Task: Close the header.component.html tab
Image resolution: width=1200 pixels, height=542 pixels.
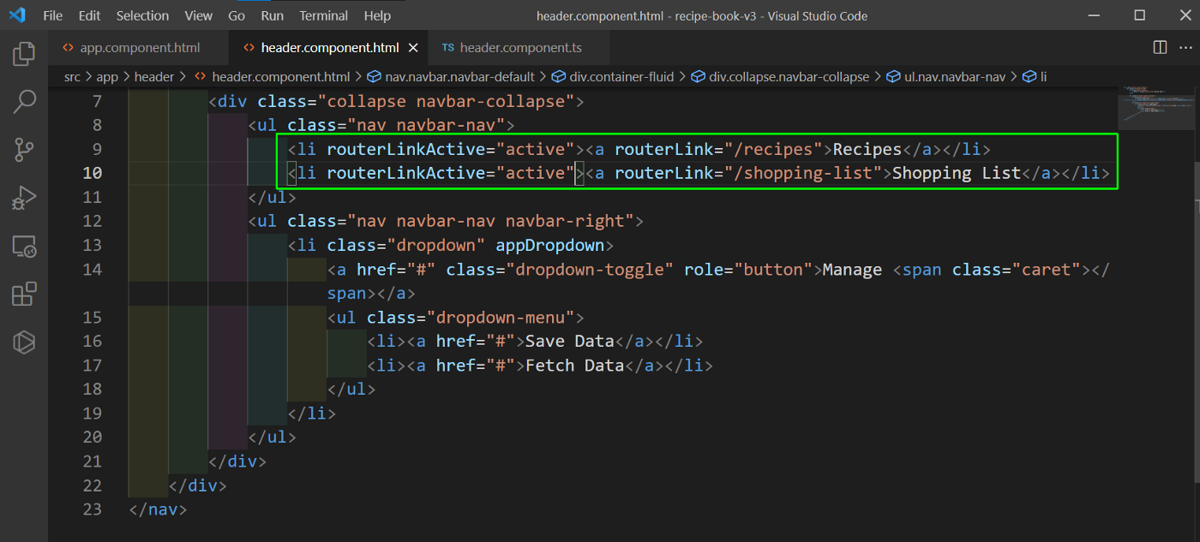Action: pos(414,48)
